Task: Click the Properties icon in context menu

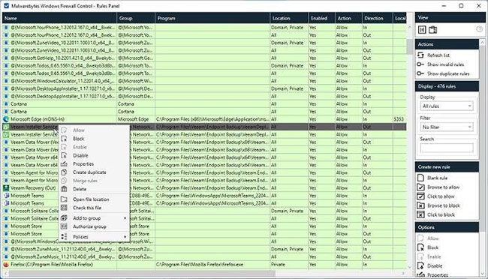Action: [x=64, y=163]
